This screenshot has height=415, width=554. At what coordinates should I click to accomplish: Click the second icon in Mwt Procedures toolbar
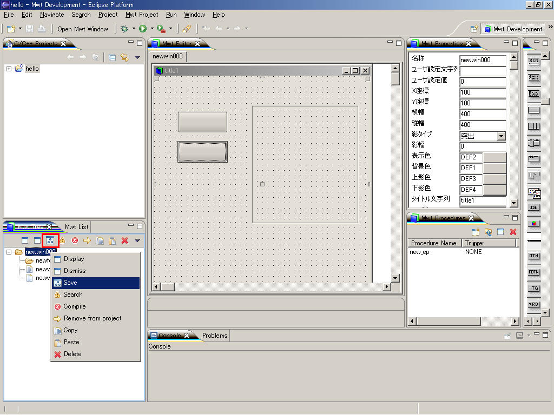coord(489,232)
